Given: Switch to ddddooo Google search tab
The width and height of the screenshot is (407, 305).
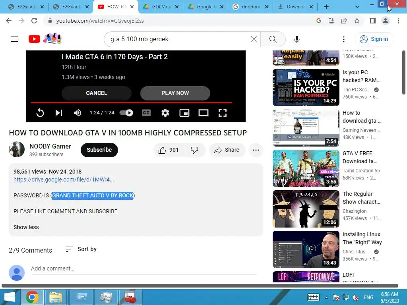Looking at the screenshot, I should [251, 7].
